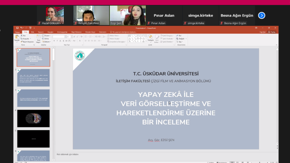Click the Redo icon in quick access toolbar

click(26, 28)
